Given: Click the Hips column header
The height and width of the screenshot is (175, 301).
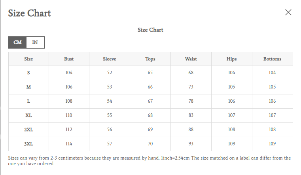Looking at the screenshot, I should click(x=231, y=59).
